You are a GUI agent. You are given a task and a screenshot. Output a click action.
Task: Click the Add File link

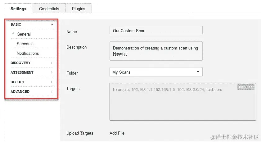pos(117,133)
